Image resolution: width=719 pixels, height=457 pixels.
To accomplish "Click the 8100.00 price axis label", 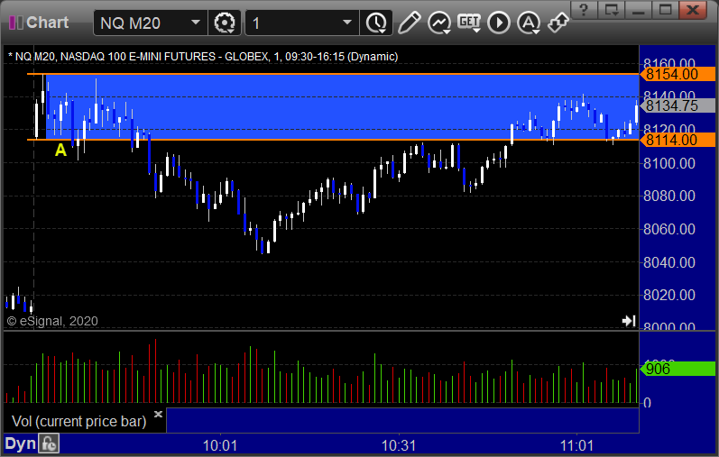I will click(669, 163).
